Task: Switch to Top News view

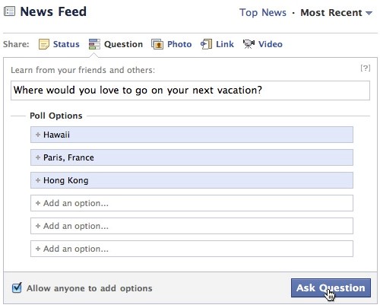Action: pos(263,12)
